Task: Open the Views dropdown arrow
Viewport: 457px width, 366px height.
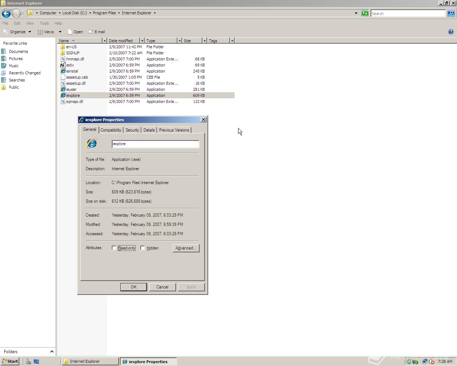Action: (x=60, y=32)
